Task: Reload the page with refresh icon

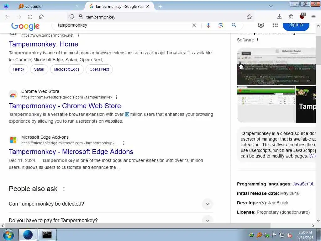Action: (x=30, y=17)
